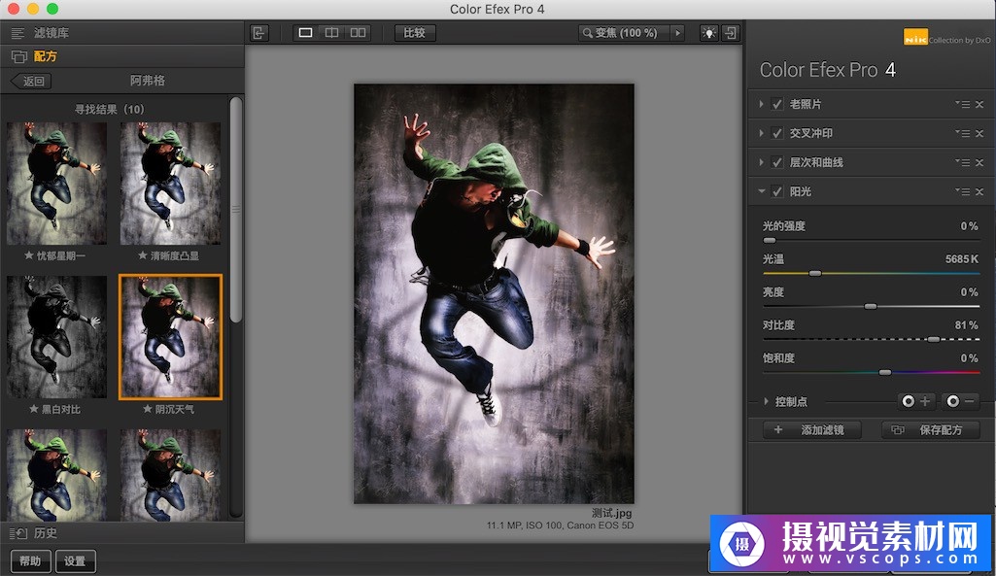Hide the right panel with the arrow icon
This screenshot has width=996, height=576.
click(731, 33)
